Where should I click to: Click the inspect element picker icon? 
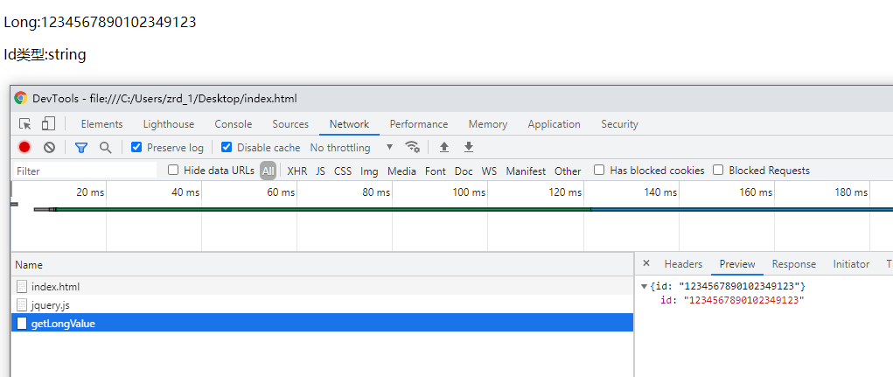pyautogui.click(x=25, y=124)
